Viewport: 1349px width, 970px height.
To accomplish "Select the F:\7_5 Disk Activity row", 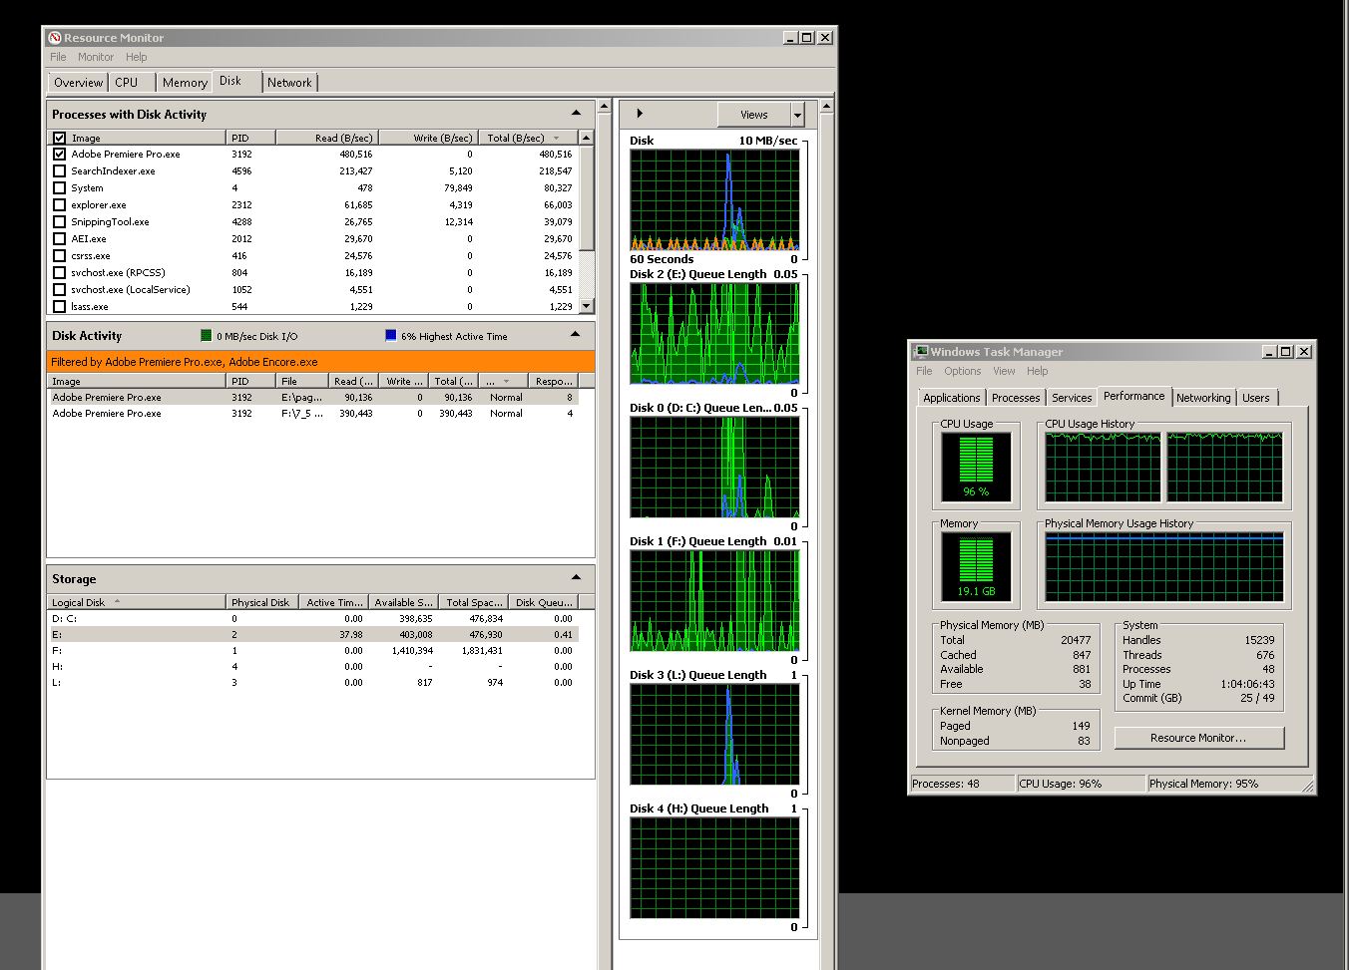I will tap(313, 413).
